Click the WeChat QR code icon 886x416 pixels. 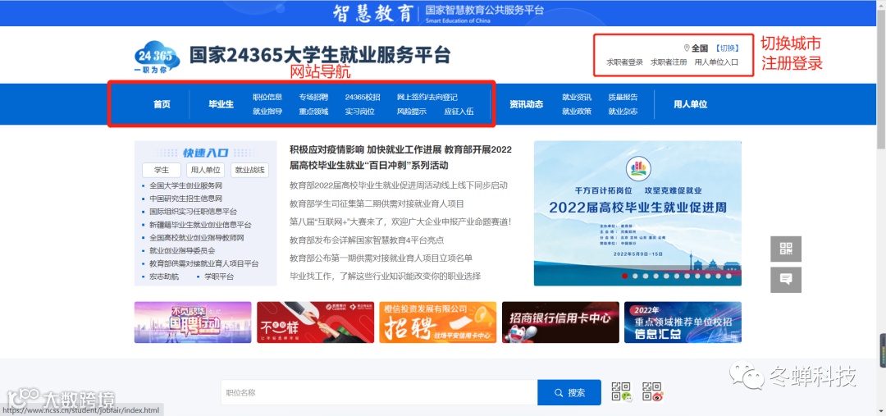point(621,391)
